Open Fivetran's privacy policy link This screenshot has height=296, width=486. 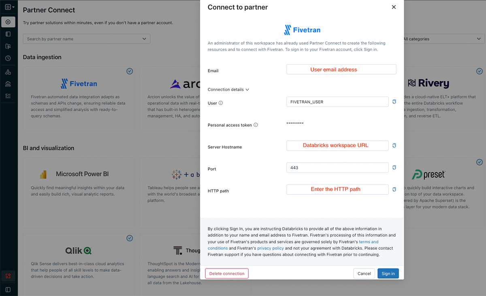tap(271, 248)
